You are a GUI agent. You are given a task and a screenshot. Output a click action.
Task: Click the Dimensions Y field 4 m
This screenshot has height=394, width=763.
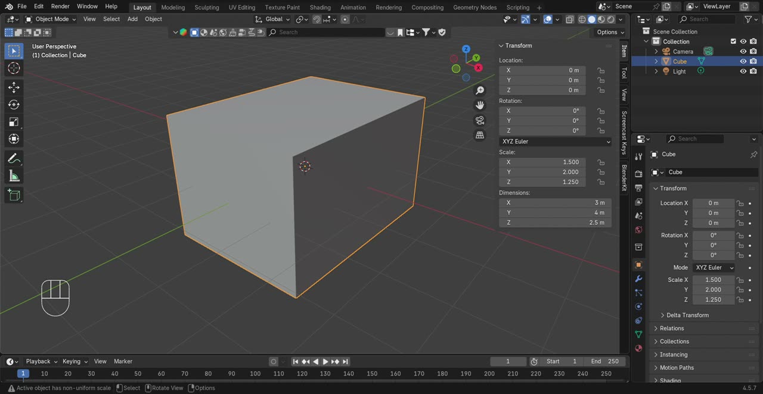click(x=555, y=212)
